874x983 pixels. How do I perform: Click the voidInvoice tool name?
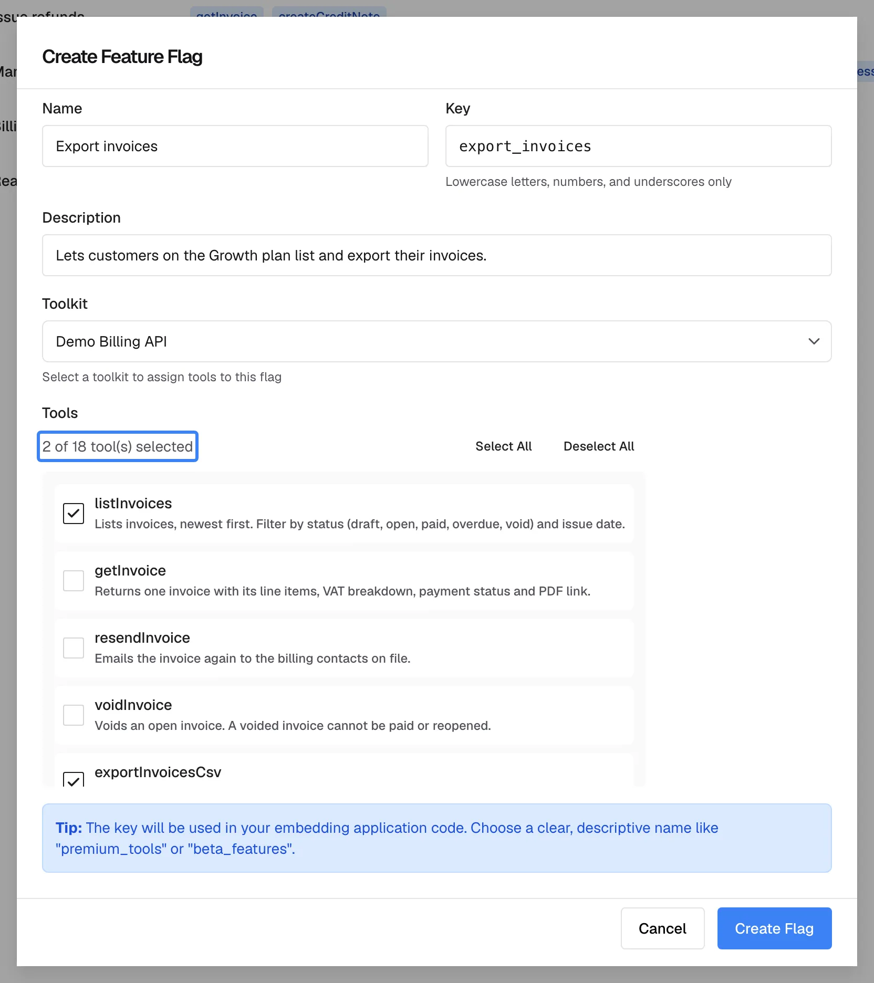click(x=133, y=705)
